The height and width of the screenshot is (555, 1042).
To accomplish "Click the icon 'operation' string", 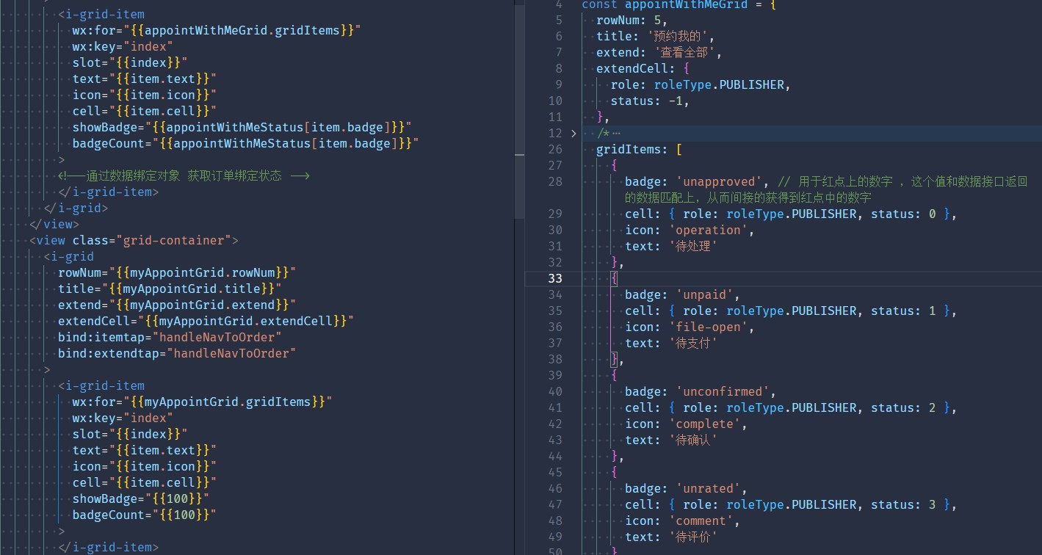I will [x=709, y=230].
